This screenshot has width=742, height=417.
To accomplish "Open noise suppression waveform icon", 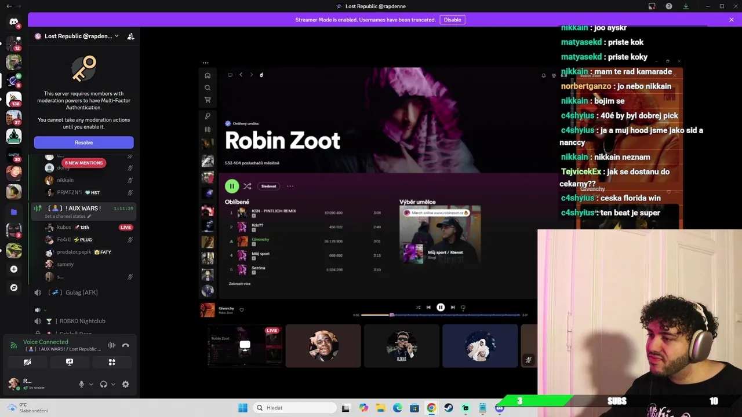I will click(111, 345).
